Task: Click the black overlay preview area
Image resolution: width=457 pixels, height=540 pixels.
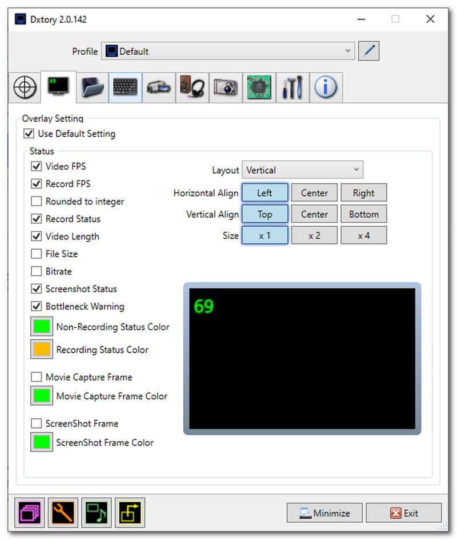Action: pyautogui.click(x=302, y=358)
